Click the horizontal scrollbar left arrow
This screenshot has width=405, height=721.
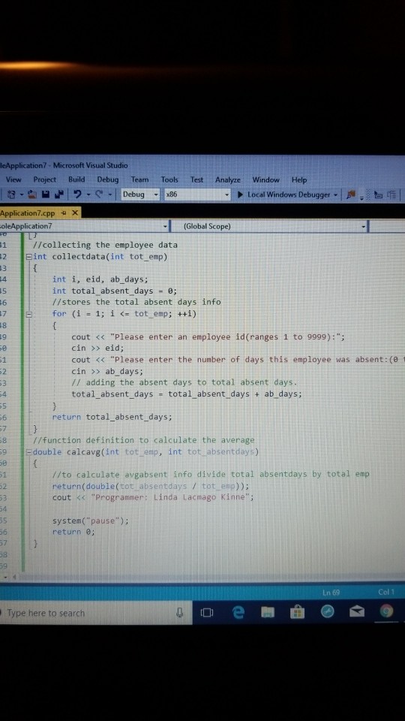click(x=14, y=576)
